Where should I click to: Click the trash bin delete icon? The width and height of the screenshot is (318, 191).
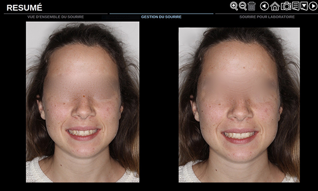click(251, 6)
